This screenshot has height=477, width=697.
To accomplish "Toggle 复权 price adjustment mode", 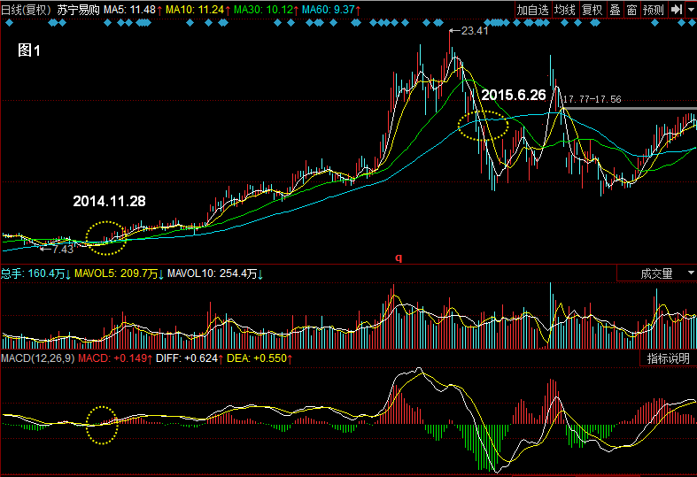I will click(x=592, y=9).
